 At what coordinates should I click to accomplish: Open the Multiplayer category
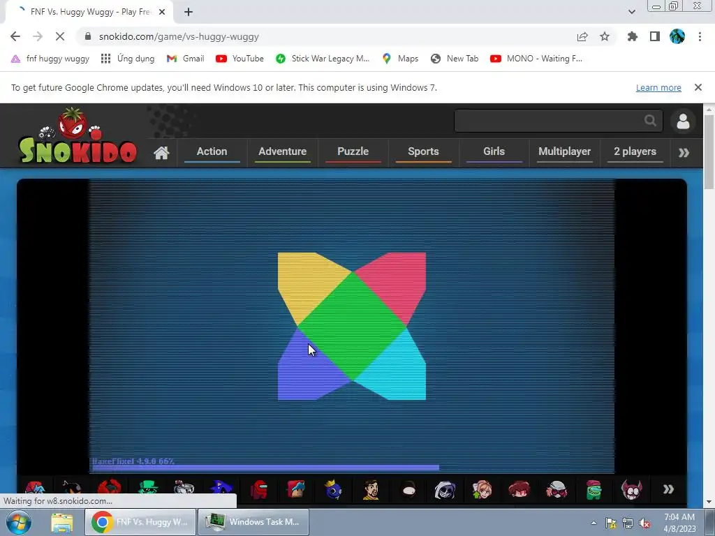pos(564,151)
